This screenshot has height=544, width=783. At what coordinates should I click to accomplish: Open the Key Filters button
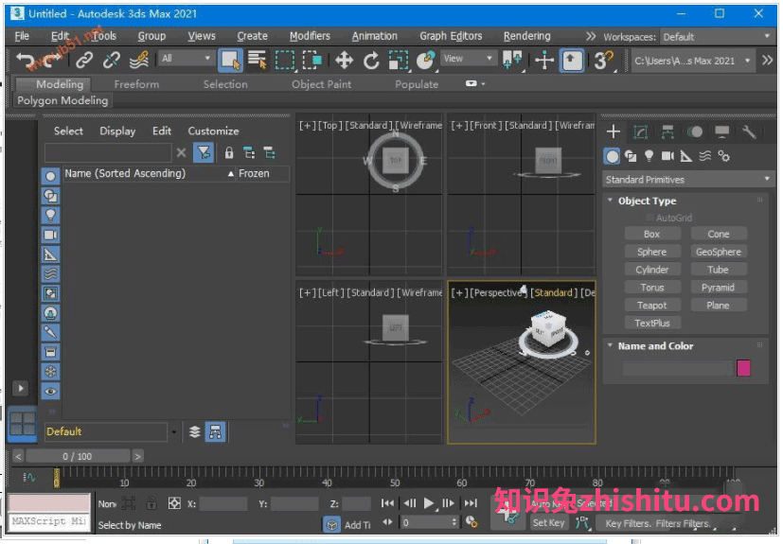[x=628, y=523]
